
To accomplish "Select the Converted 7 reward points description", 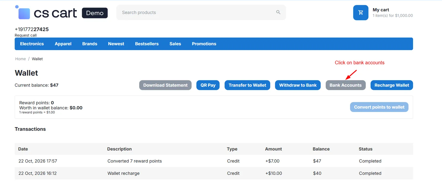I will [135, 161].
